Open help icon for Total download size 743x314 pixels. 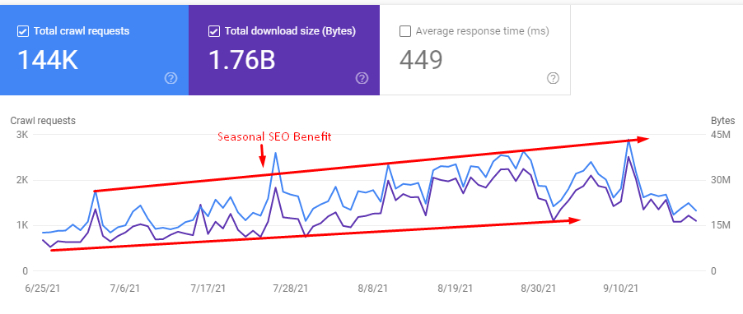click(x=362, y=79)
